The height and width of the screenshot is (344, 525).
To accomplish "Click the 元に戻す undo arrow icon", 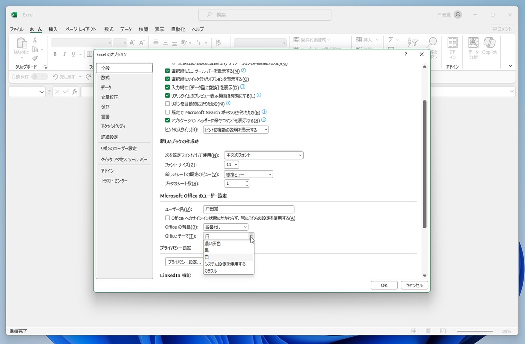I will coord(55,77).
